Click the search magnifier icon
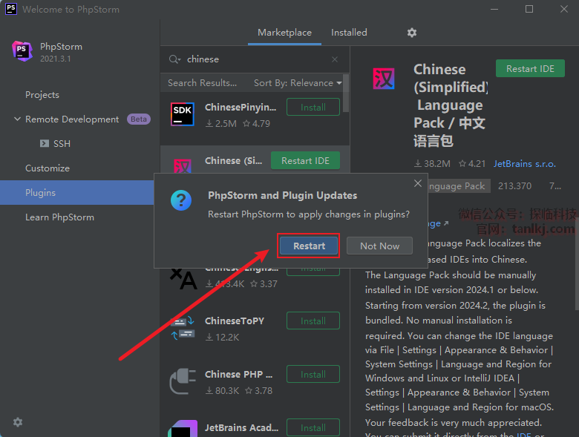This screenshot has width=579, height=437. click(x=174, y=59)
